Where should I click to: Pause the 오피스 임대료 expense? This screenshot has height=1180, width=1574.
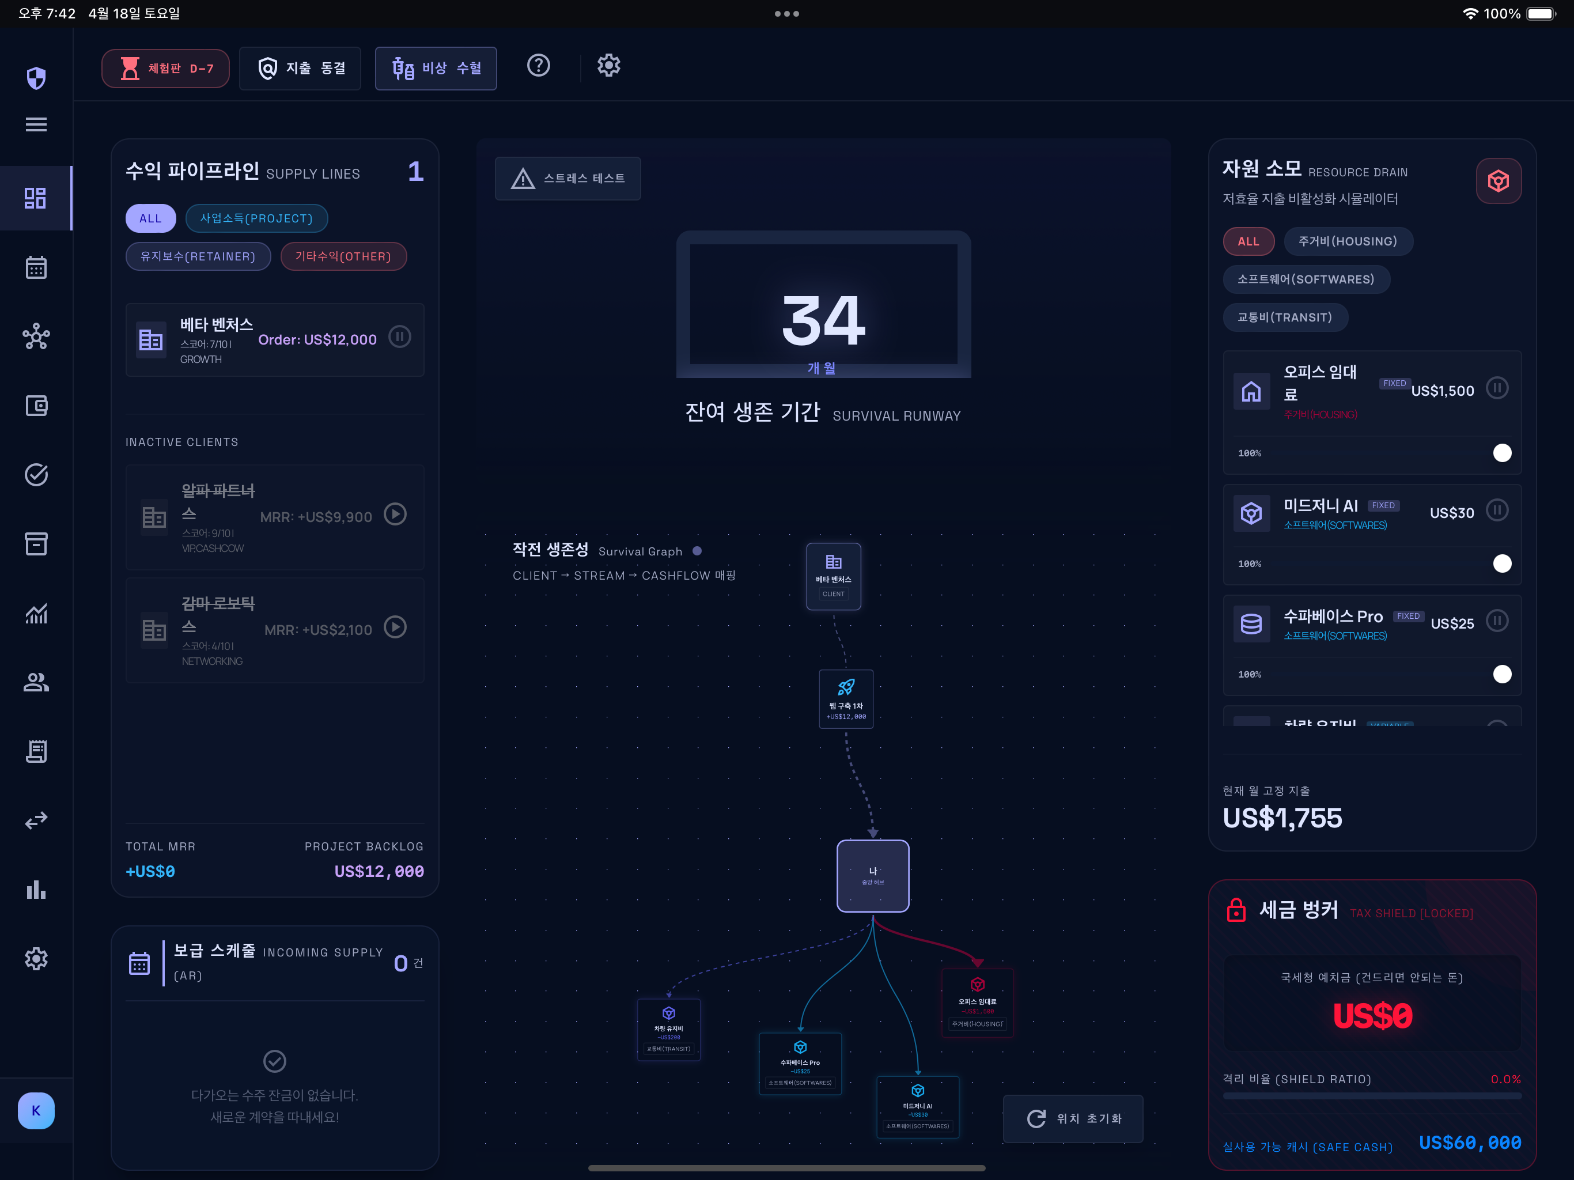click(1498, 388)
